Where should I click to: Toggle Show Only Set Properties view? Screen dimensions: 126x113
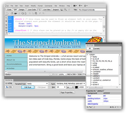click(x=93, y=107)
